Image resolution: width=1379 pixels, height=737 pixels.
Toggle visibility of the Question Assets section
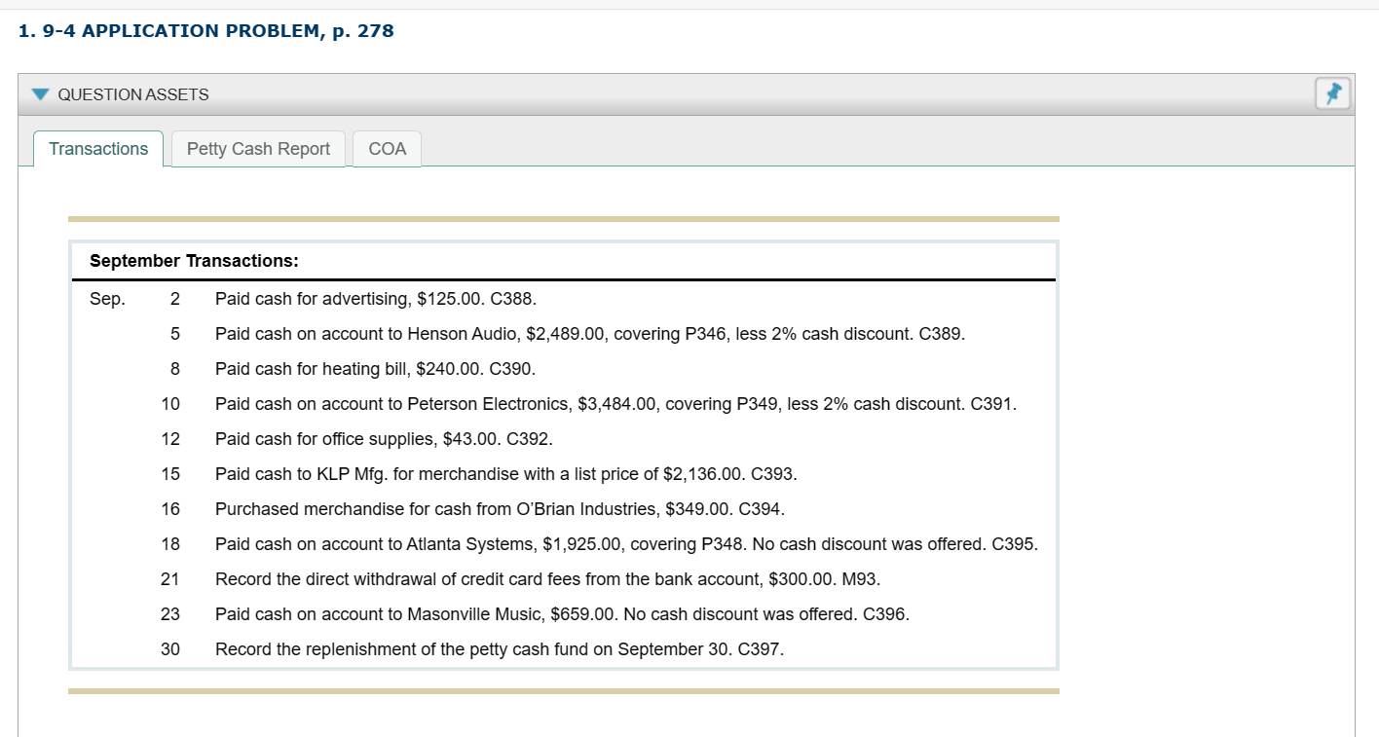pyautogui.click(x=40, y=94)
